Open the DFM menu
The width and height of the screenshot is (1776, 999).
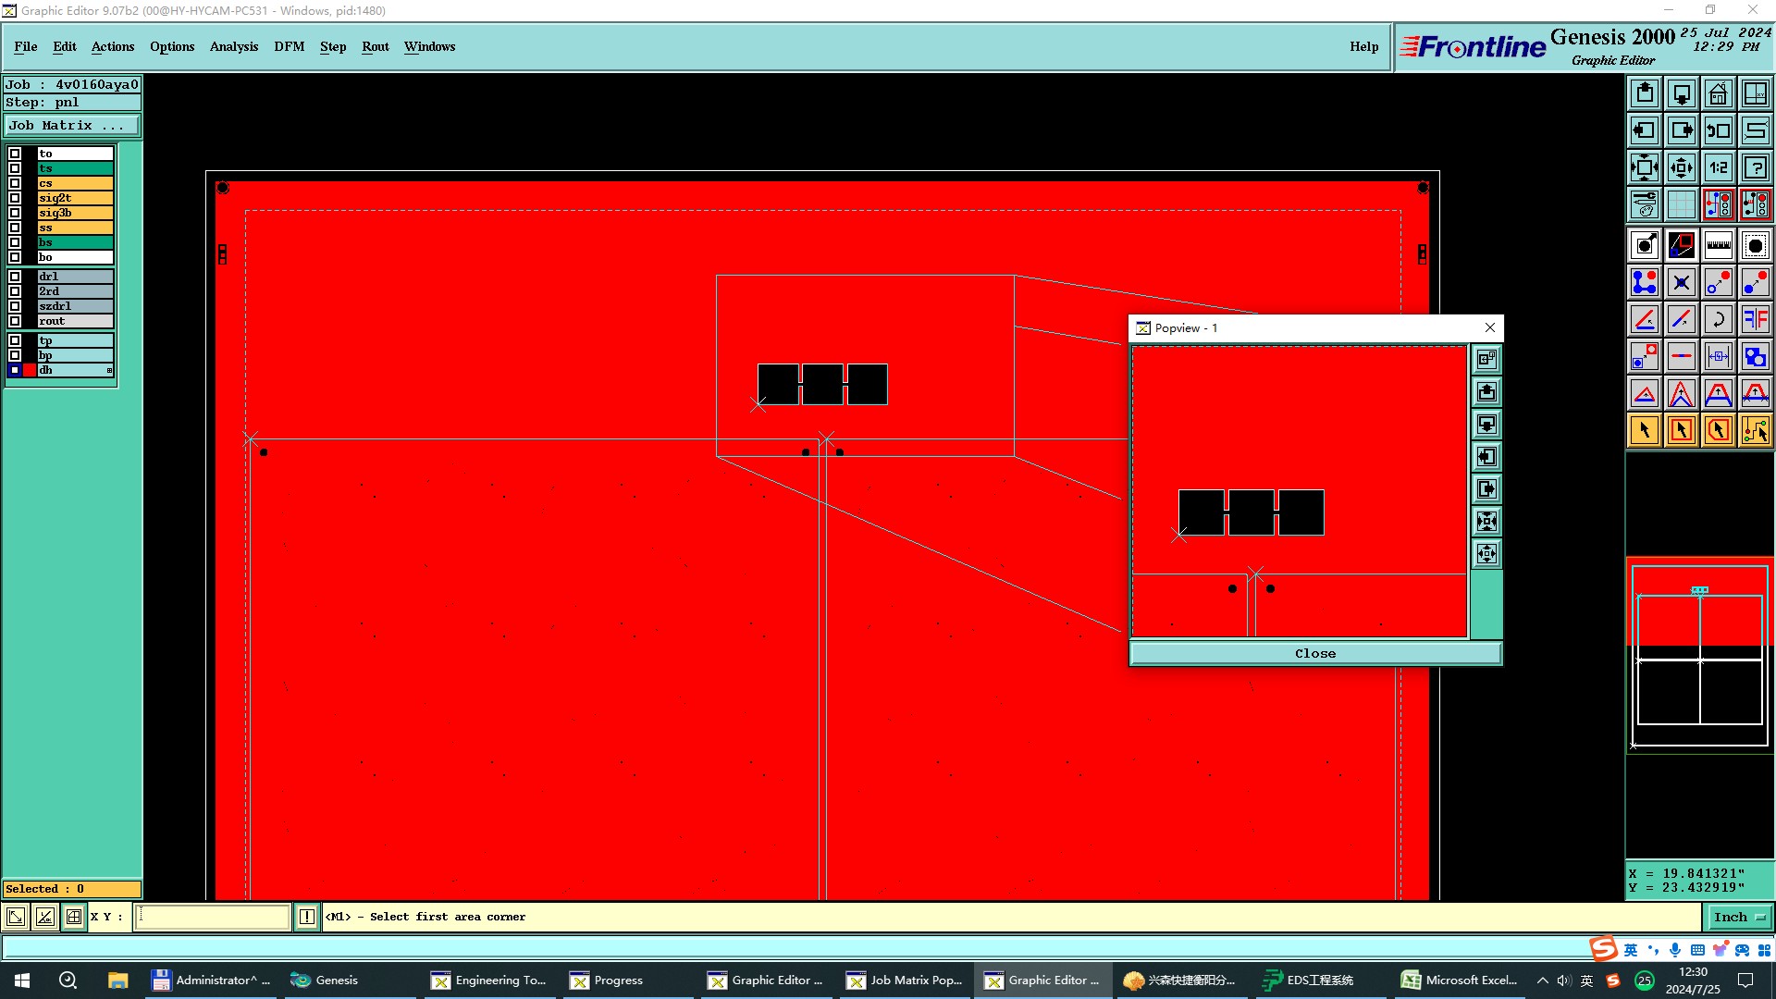point(289,46)
